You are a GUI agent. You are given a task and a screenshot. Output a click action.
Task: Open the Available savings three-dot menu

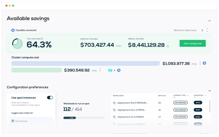point(209,21)
